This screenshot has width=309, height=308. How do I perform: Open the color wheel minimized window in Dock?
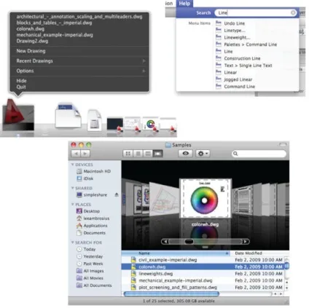click(x=150, y=125)
